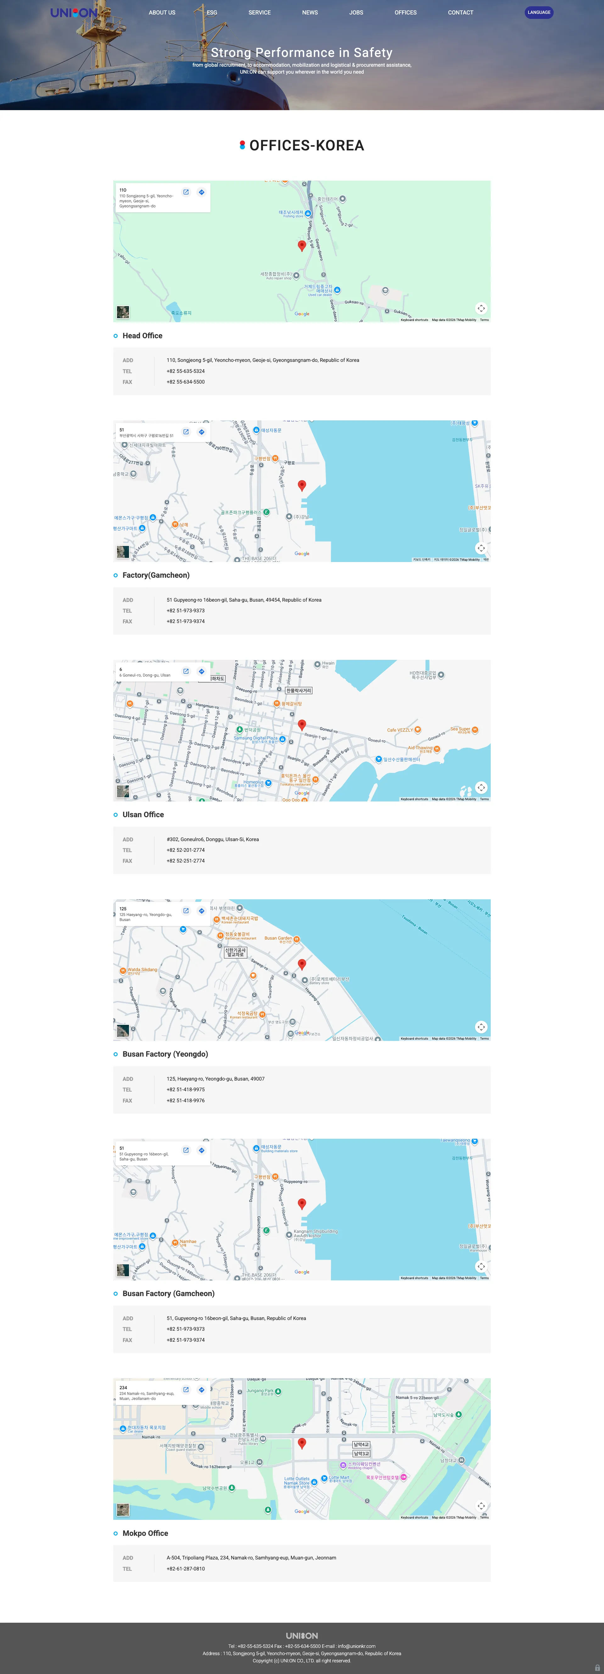This screenshot has height=1674, width=604.
Task: Toggle fullscreen on the Head Office map
Action: pyautogui.click(x=481, y=308)
